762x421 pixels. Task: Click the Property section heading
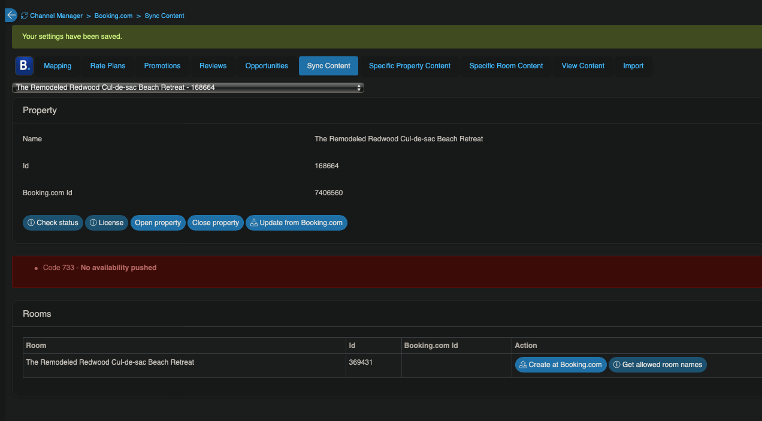(40, 110)
